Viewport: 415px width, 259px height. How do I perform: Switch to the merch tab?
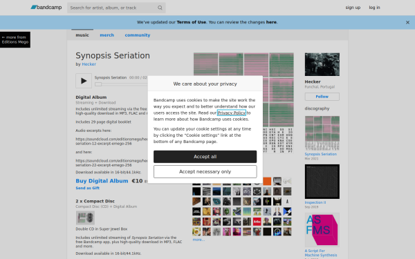point(107,35)
